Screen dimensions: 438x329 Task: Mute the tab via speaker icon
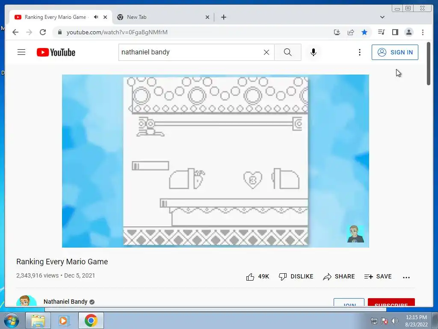96,17
